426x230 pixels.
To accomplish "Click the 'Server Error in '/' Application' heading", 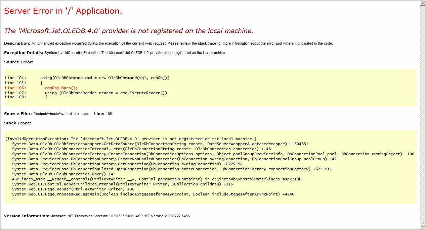I will [63, 11].
